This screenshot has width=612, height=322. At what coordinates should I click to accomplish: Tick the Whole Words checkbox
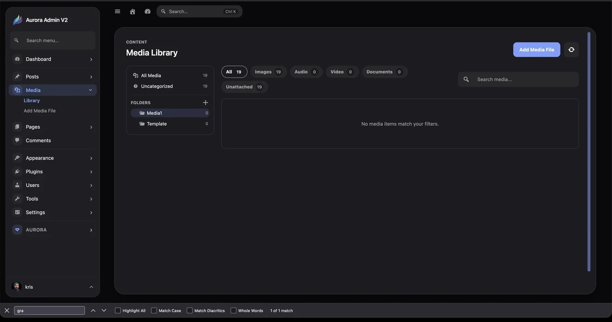click(x=233, y=310)
